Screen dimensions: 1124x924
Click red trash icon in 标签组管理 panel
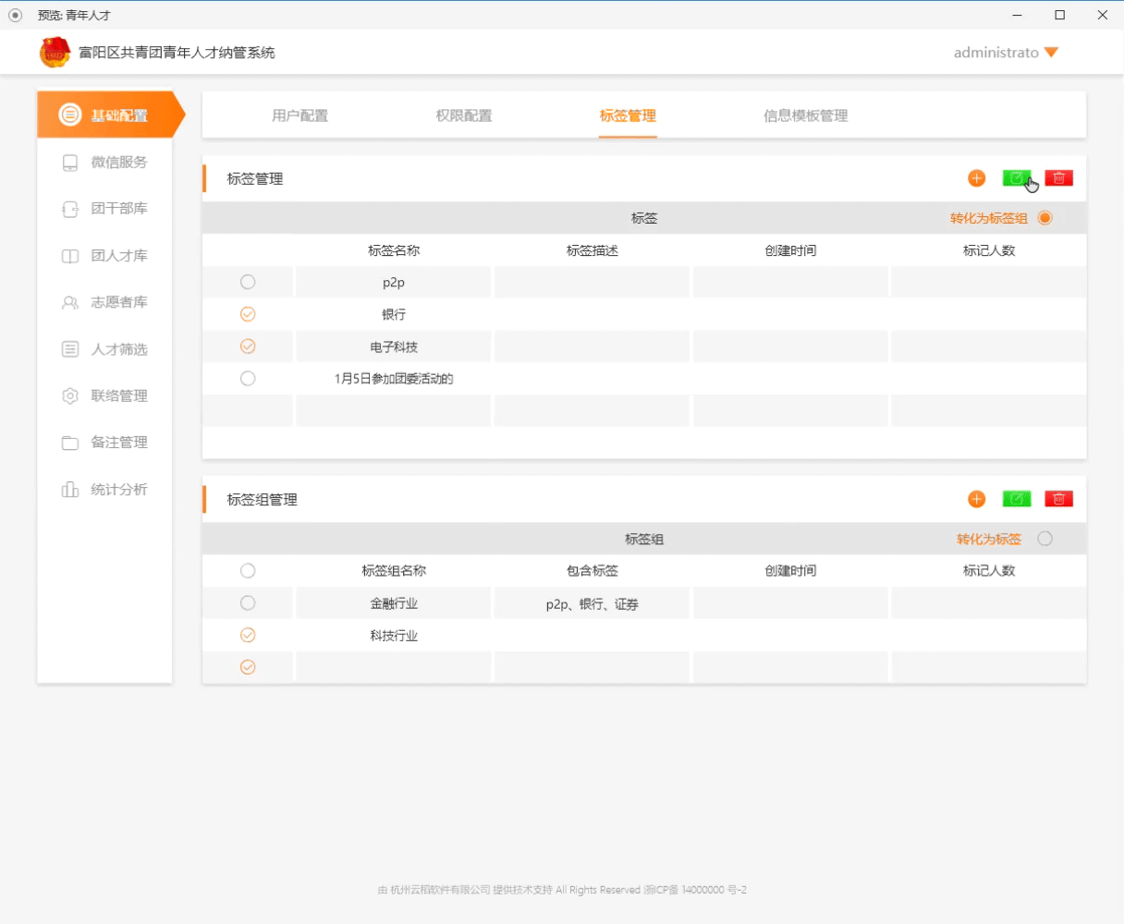click(1059, 499)
